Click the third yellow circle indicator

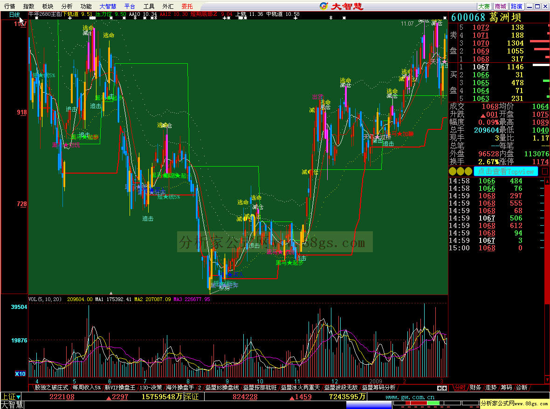coord(468,171)
